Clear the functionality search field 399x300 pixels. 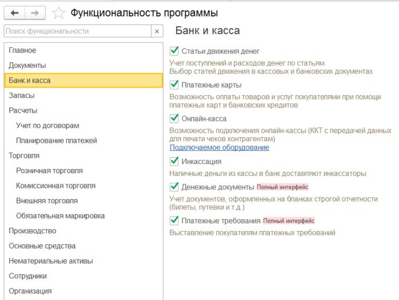[157, 31]
